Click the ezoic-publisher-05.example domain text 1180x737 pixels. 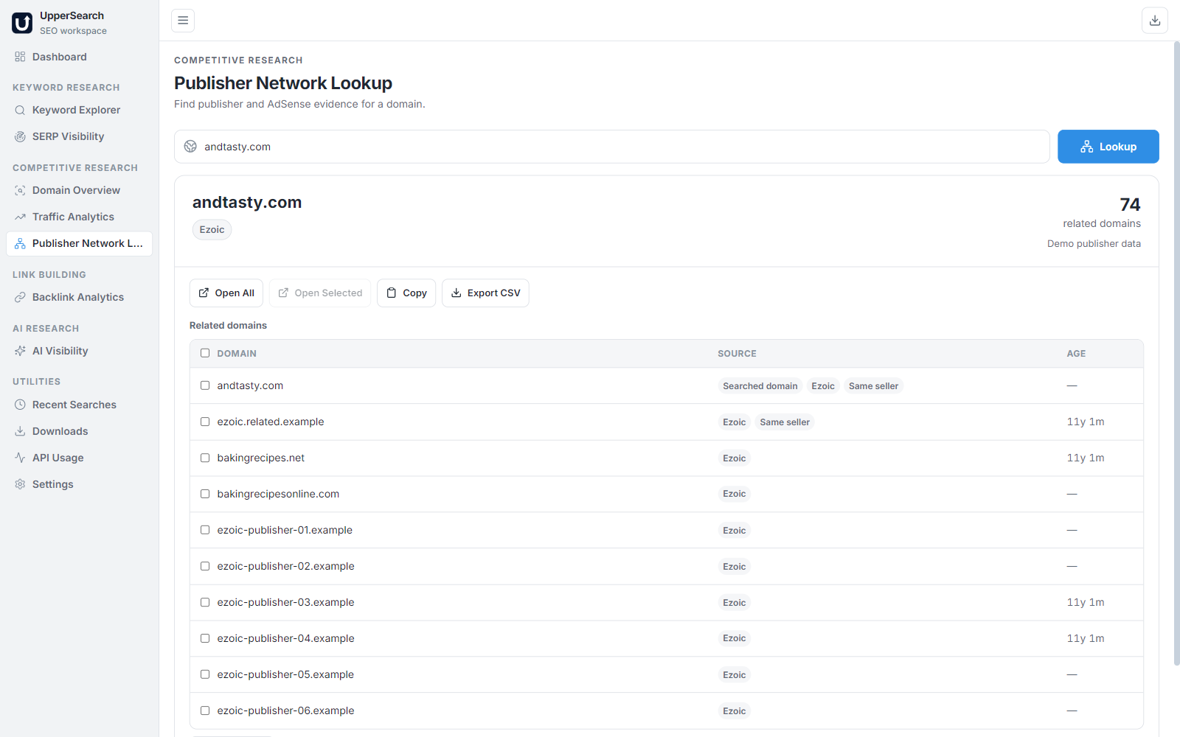285,674
